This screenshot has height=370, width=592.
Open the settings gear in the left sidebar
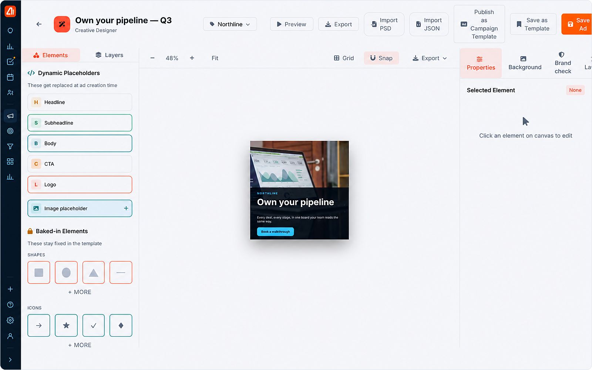point(10,320)
